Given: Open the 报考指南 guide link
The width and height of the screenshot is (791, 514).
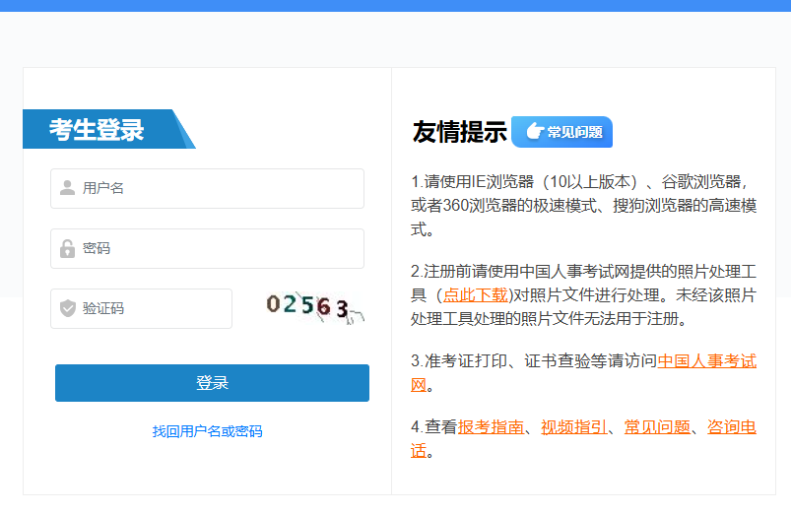Looking at the screenshot, I should 491,427.
